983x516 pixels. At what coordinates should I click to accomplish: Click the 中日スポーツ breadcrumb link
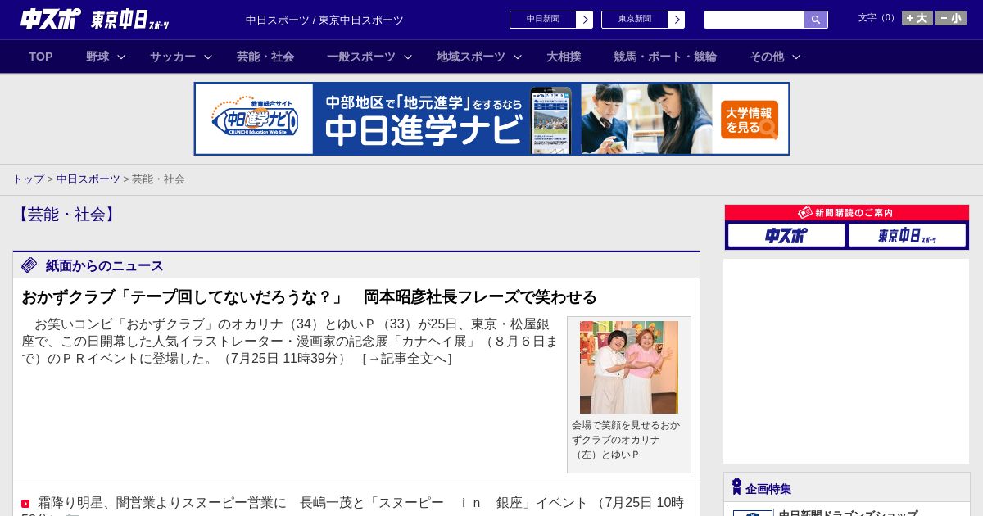click(x=88, y=179)
